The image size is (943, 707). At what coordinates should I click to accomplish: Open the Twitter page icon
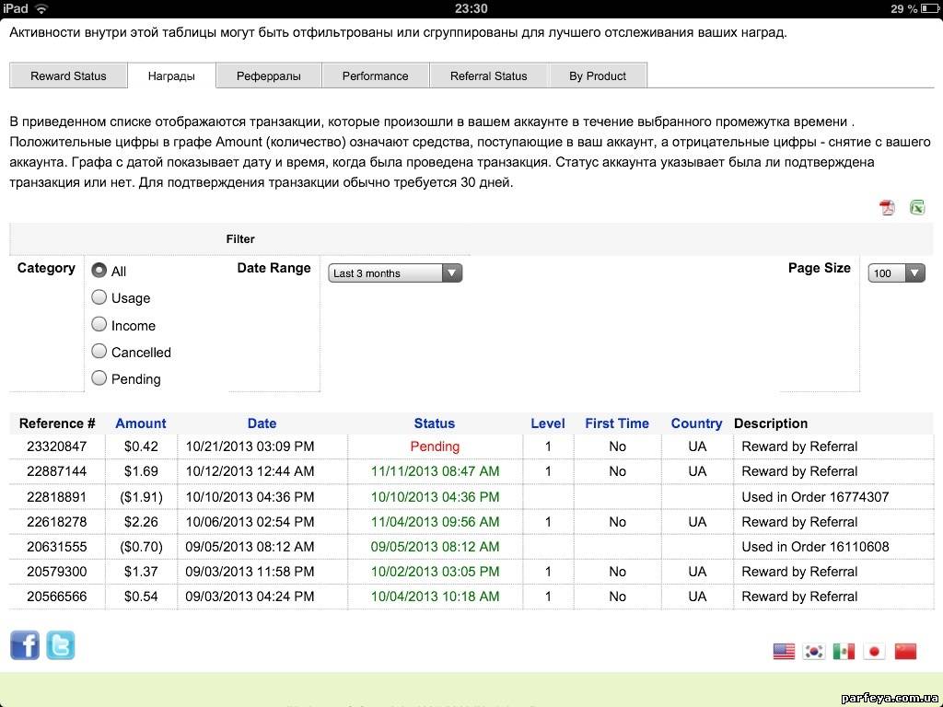[61, 645]
